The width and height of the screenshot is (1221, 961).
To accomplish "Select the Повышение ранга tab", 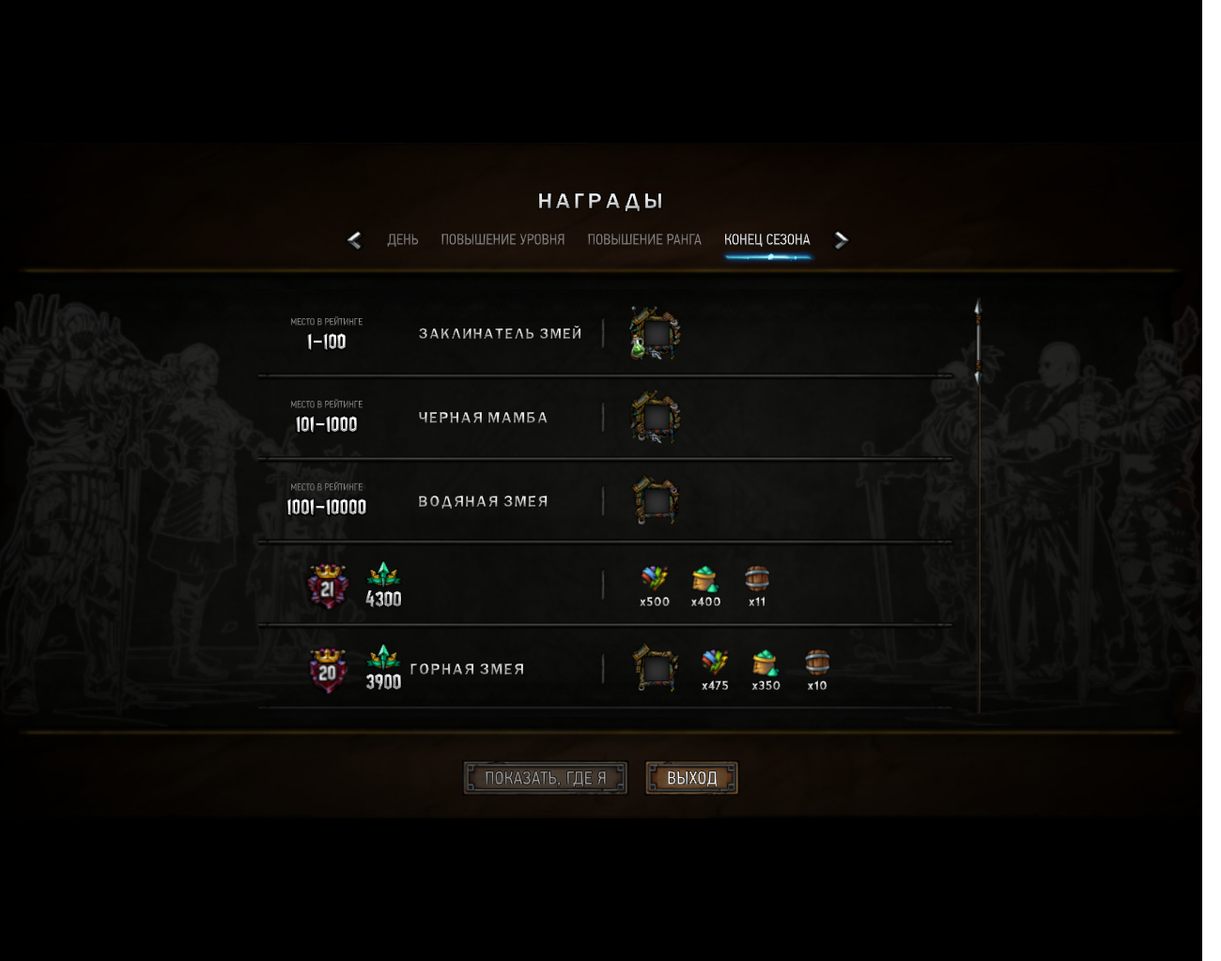I will click(644, 240).
